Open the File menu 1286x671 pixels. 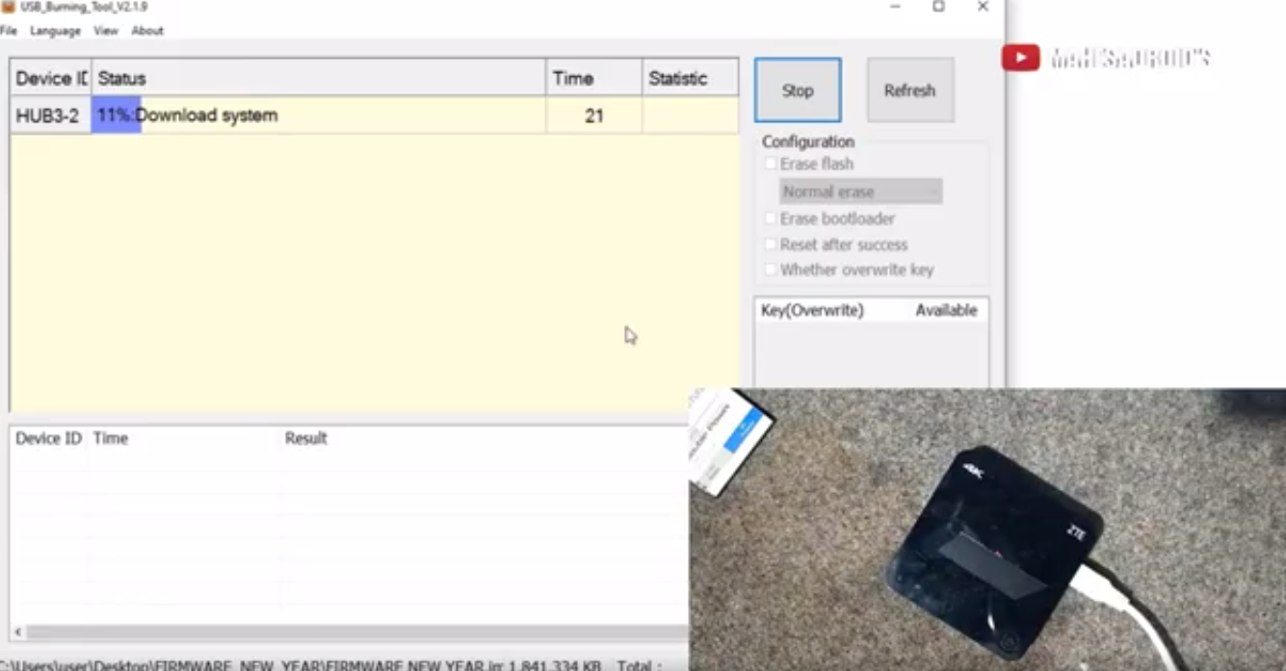[x=9, y=31]
